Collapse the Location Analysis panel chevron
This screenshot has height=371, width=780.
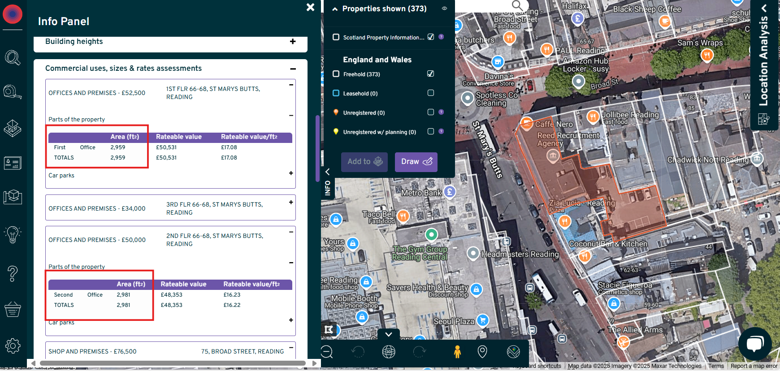point(764,8)
